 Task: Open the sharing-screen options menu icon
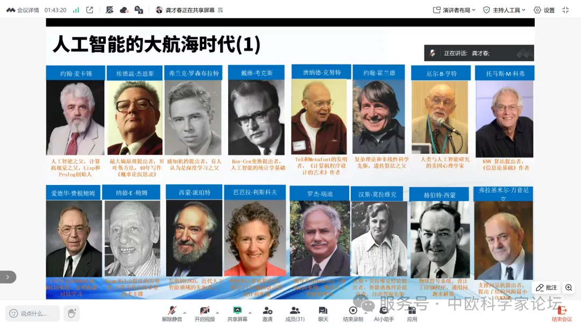[x=220, y=10]
